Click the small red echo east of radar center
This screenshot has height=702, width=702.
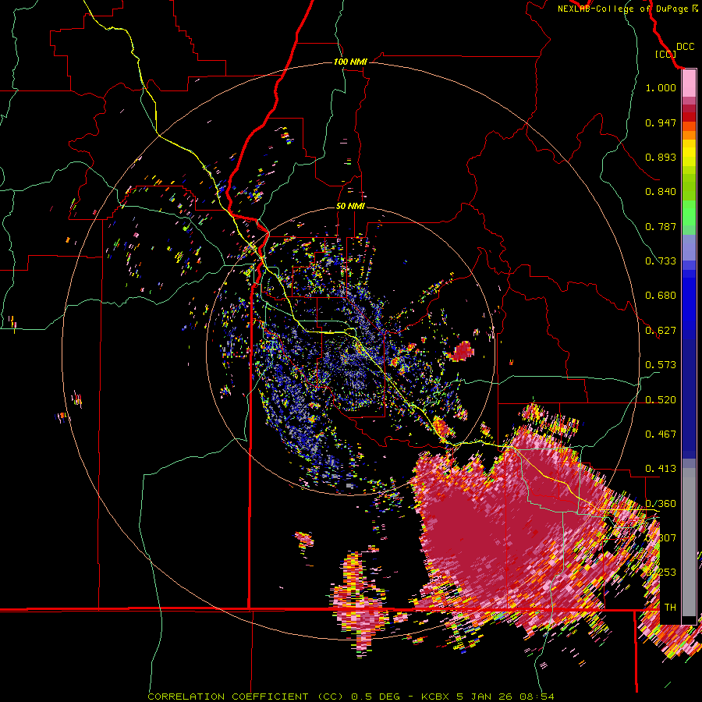point(462,352)
